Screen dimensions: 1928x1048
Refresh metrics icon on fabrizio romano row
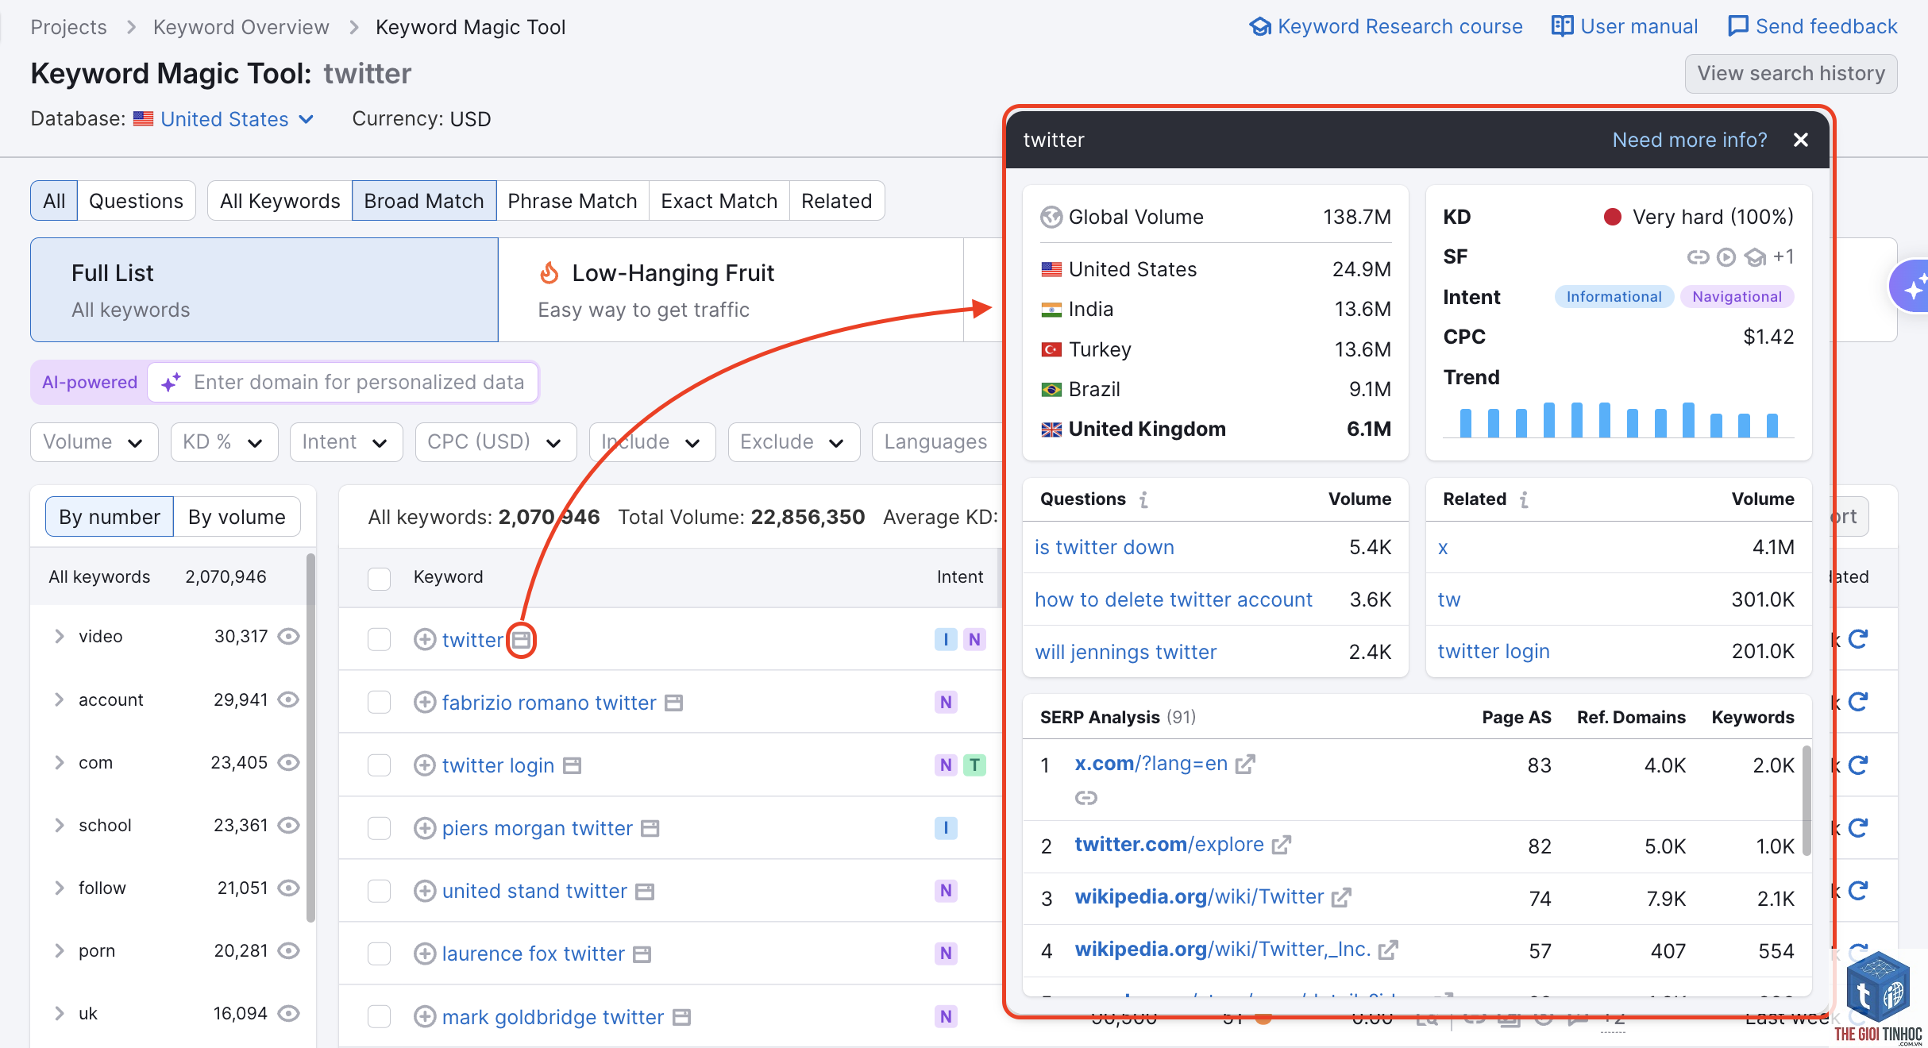(1858, 702)
